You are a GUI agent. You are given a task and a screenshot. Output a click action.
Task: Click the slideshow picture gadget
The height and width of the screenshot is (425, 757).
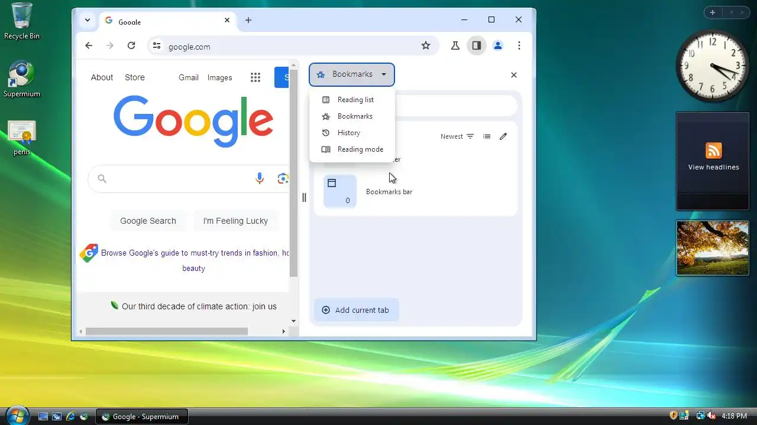pyautogui.click(x=713, y=248)
